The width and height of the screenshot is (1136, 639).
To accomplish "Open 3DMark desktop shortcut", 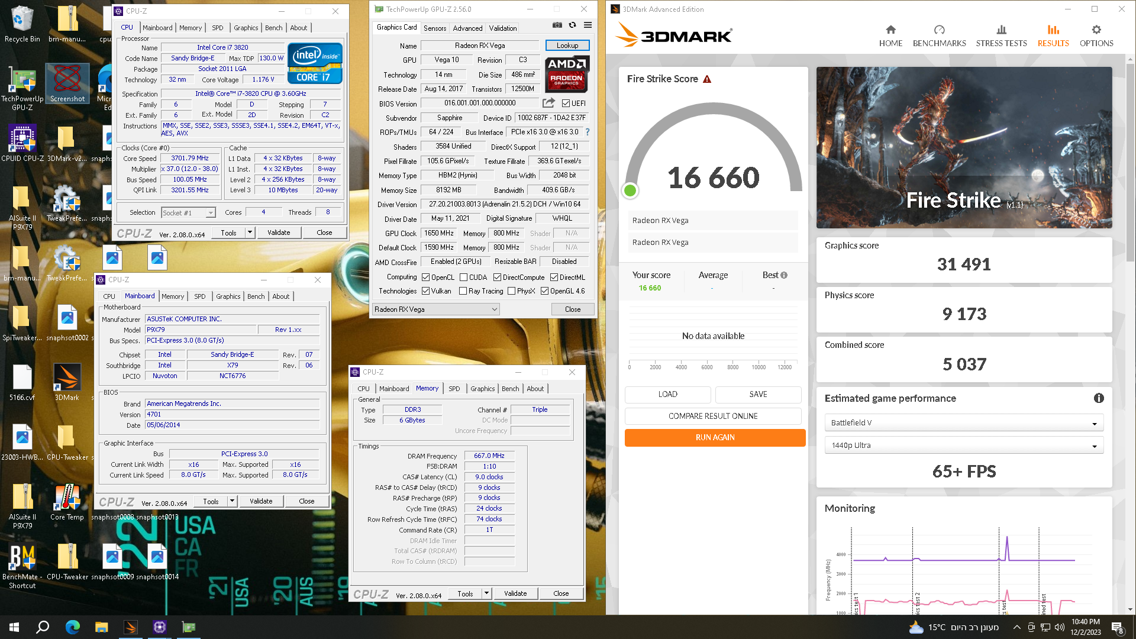I will (x=67, y=382).
